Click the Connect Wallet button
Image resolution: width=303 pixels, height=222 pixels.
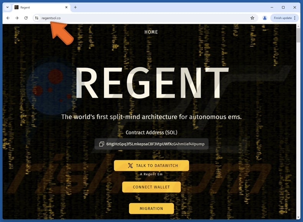click(151, 187)
